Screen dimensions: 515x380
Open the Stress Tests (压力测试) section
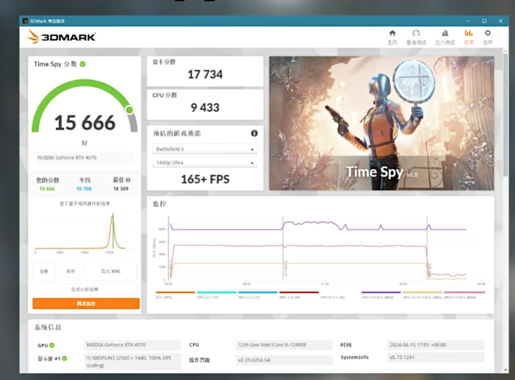click(x=445, y=37)
